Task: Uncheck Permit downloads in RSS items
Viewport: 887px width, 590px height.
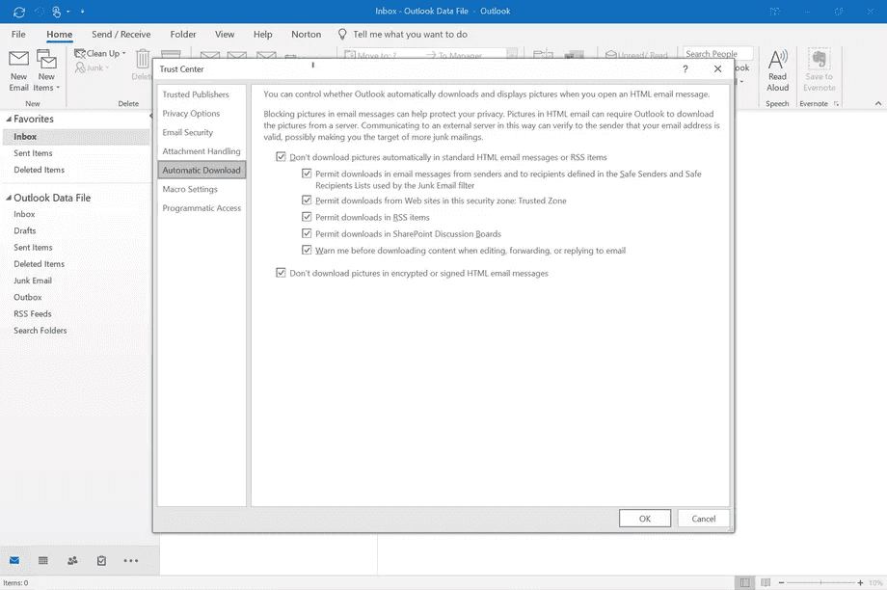Action: [307, 218]
